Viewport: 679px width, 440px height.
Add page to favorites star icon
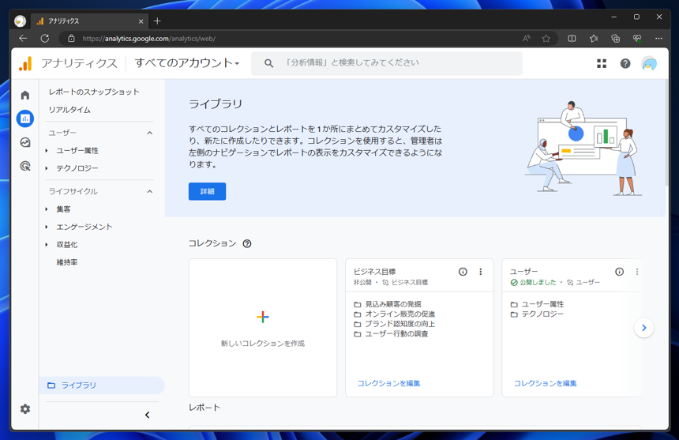click(x=546, y=38)
